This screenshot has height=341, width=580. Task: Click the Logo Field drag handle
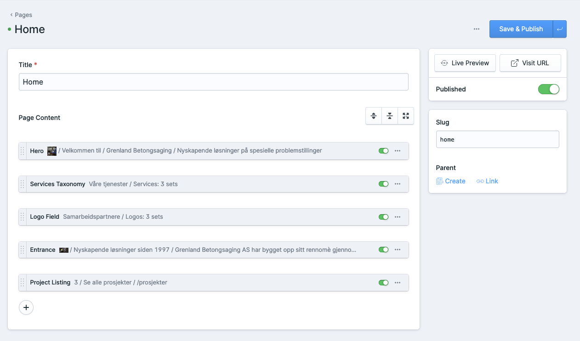23,217
